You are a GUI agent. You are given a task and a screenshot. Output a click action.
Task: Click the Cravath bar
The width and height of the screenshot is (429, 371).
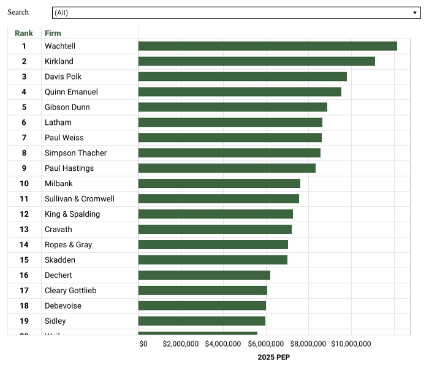[214, 230]
